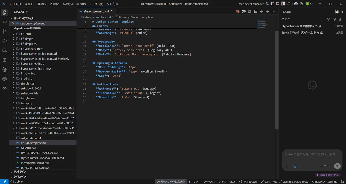Image resolution: width=346 pixels, height=184 pixels.
Task: Open Source Control view in activity bar
Action: (4, 31)
